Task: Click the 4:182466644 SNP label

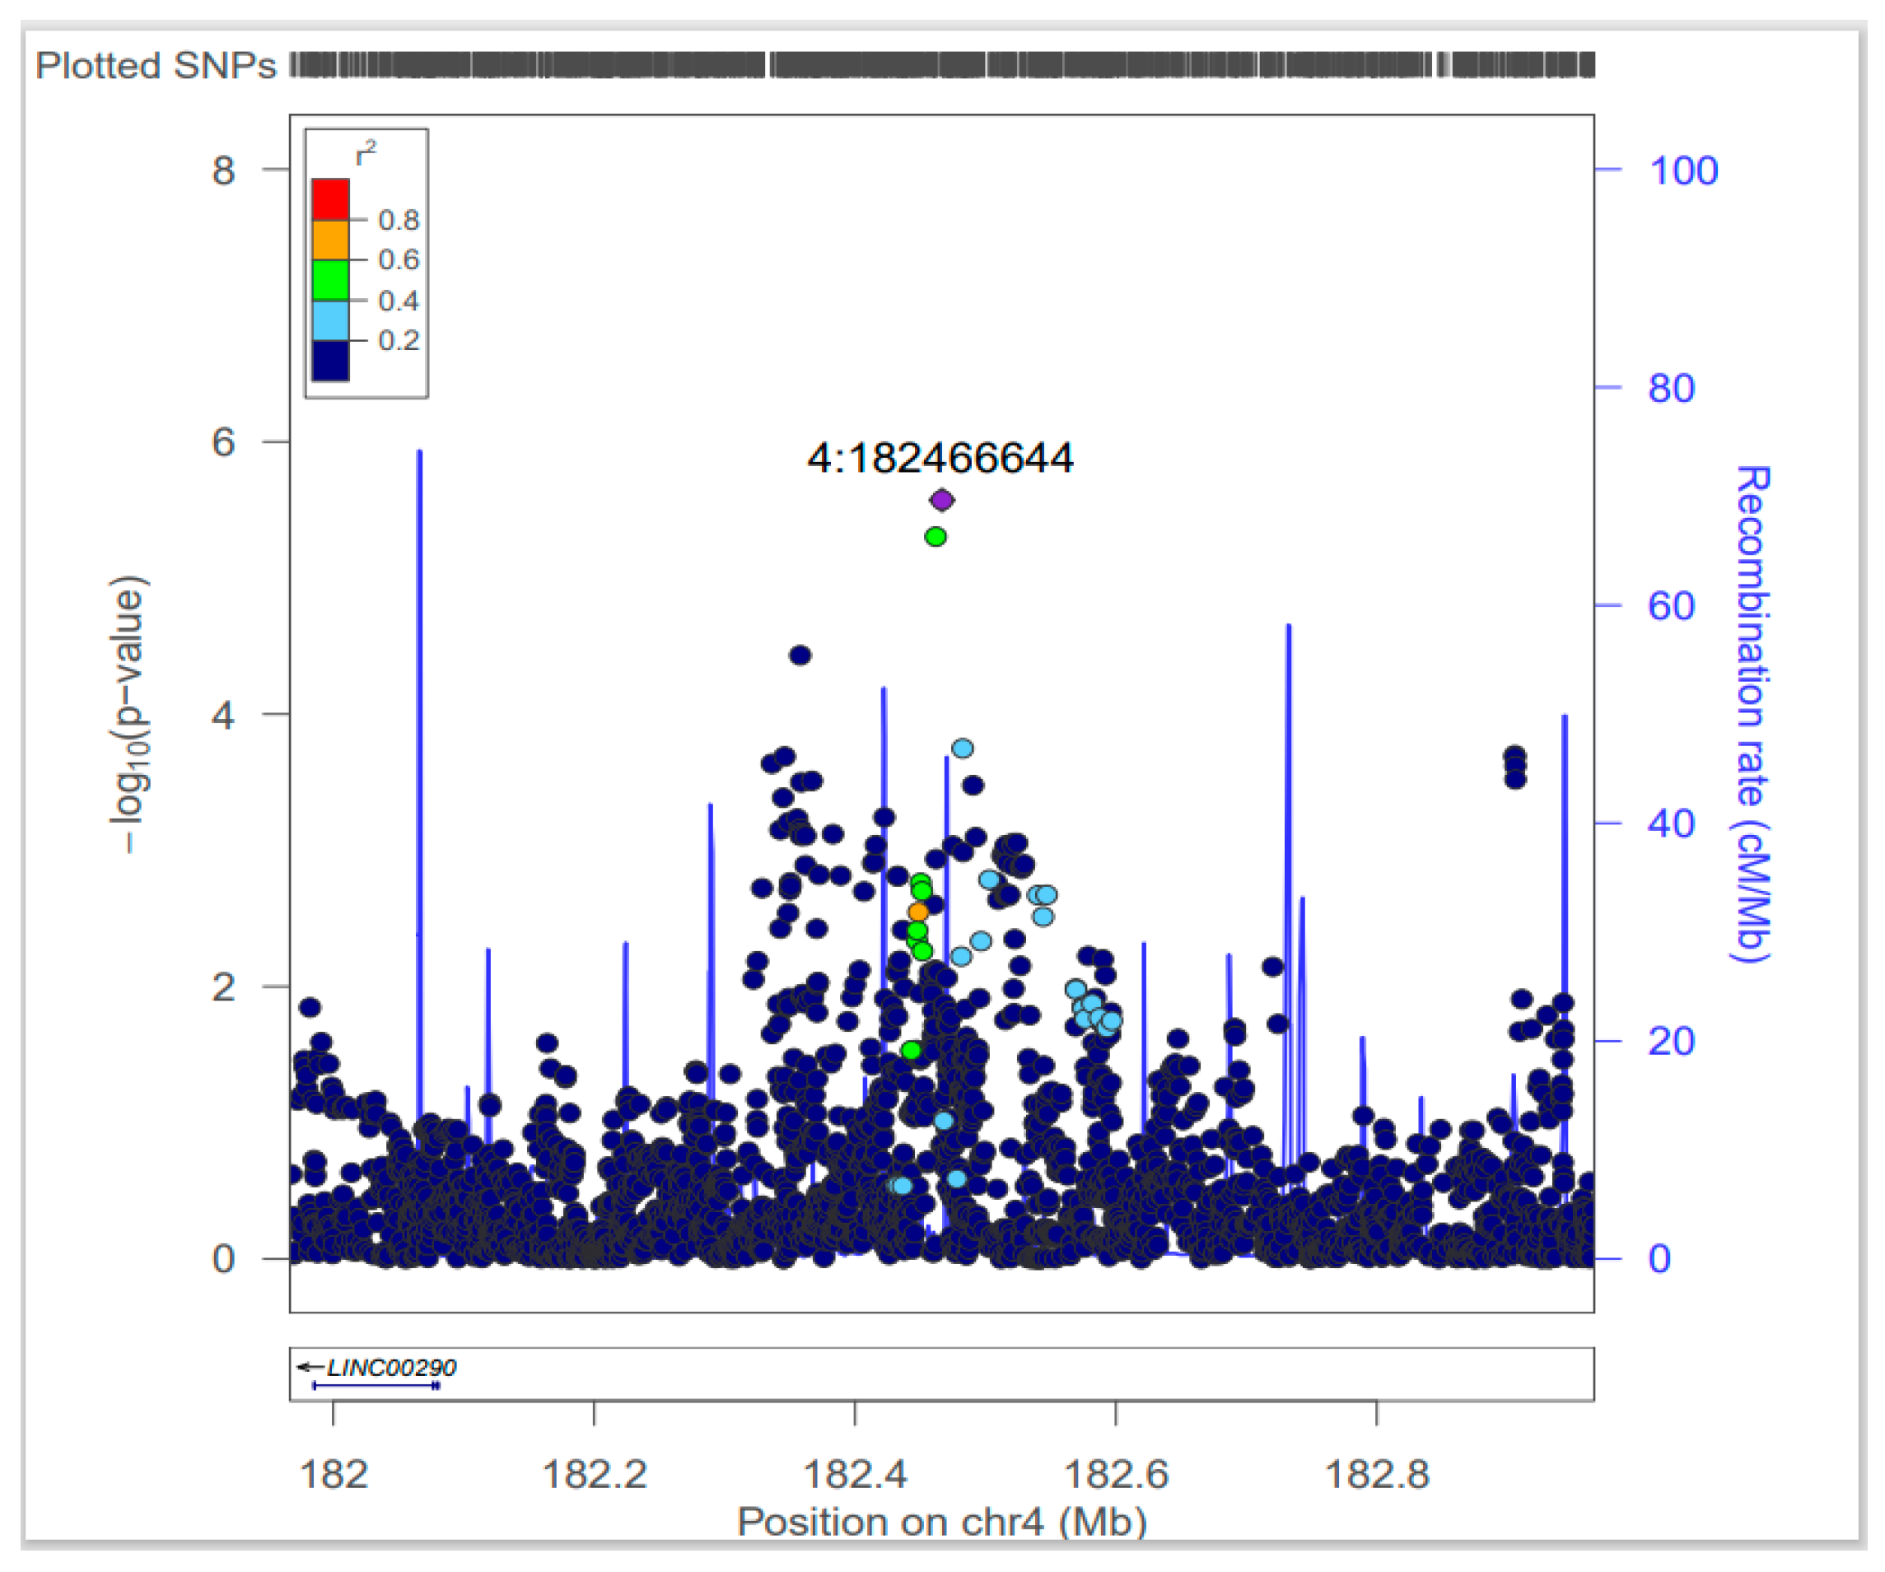Action: [940, 459]
